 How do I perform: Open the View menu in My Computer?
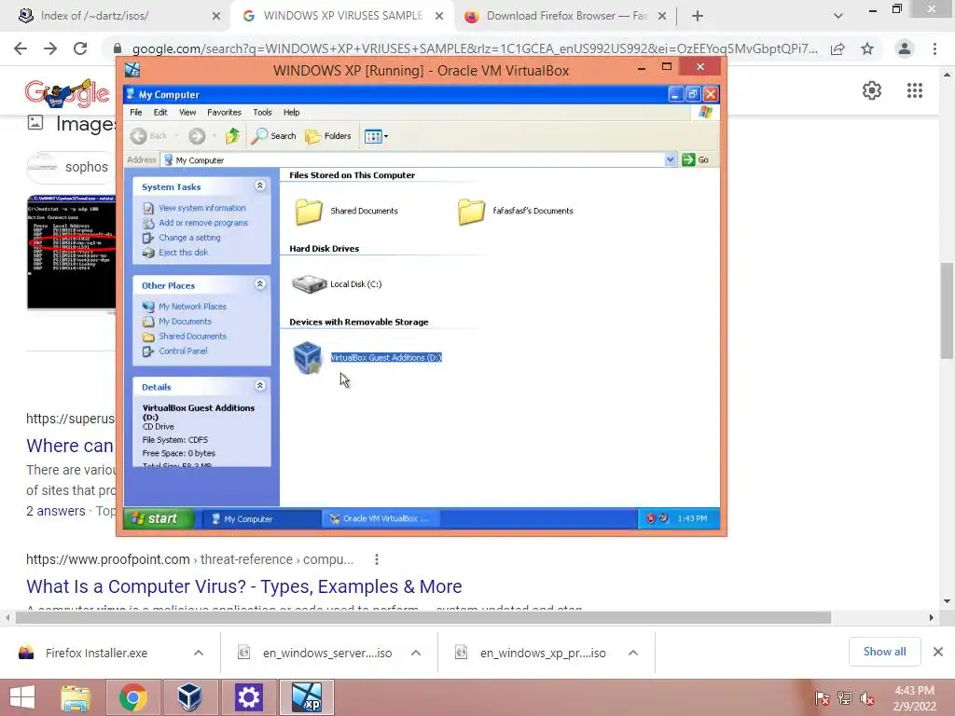(x=187, y=112)
